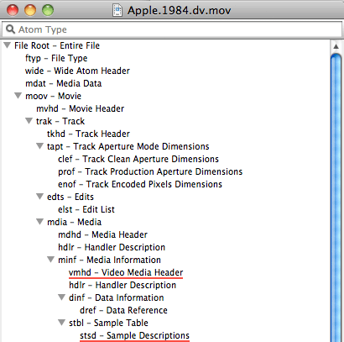
Task: Collapse the edts Edits disclosure triangle
Action: [40, 197]
